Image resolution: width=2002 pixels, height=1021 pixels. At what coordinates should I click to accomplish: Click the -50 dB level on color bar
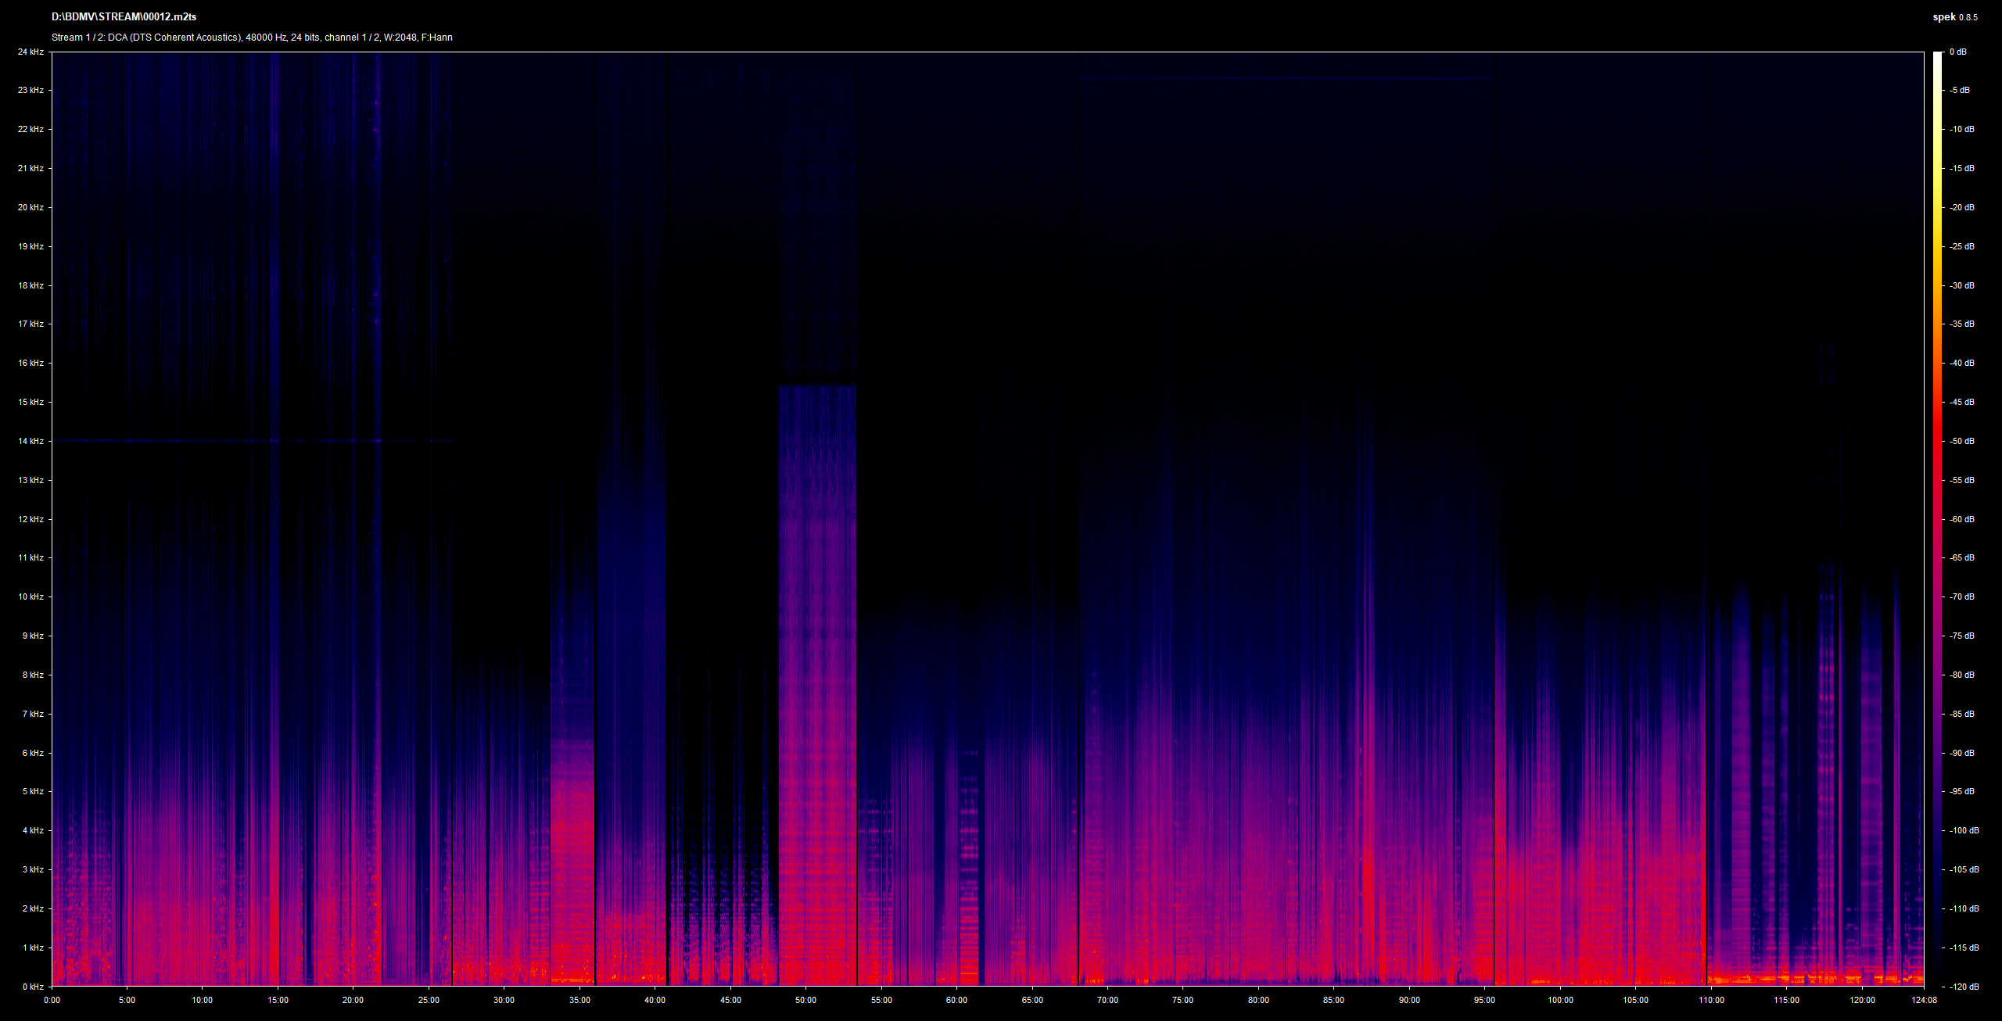tap(1937, 441)
